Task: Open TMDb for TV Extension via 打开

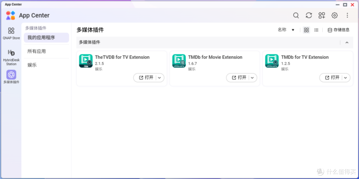Action: 332,78
